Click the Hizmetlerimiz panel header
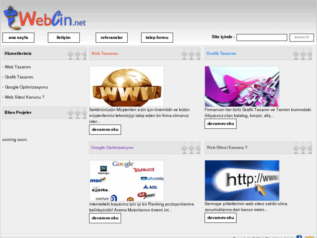 [44, 54]
